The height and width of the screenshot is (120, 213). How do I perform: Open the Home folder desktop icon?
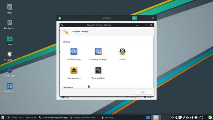pos(10,41)
